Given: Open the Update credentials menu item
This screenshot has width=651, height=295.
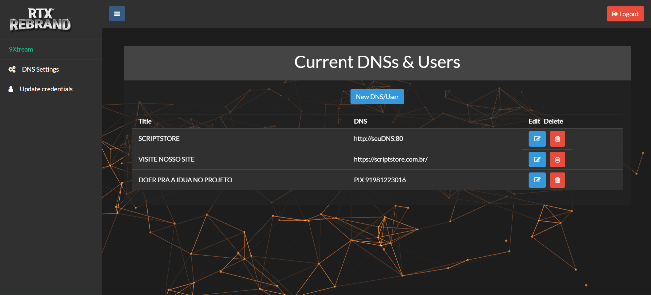Looking at the screenshot, I should (x=46, y=89).
